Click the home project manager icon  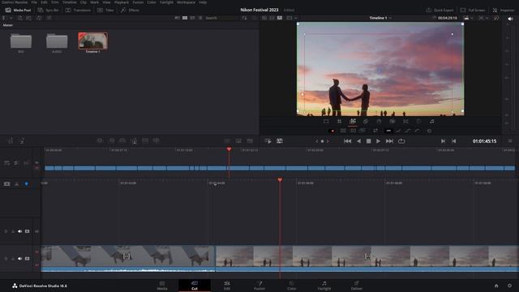496,286
